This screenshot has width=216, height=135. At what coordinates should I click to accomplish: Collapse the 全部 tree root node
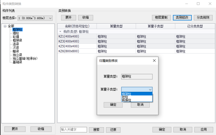5,26
